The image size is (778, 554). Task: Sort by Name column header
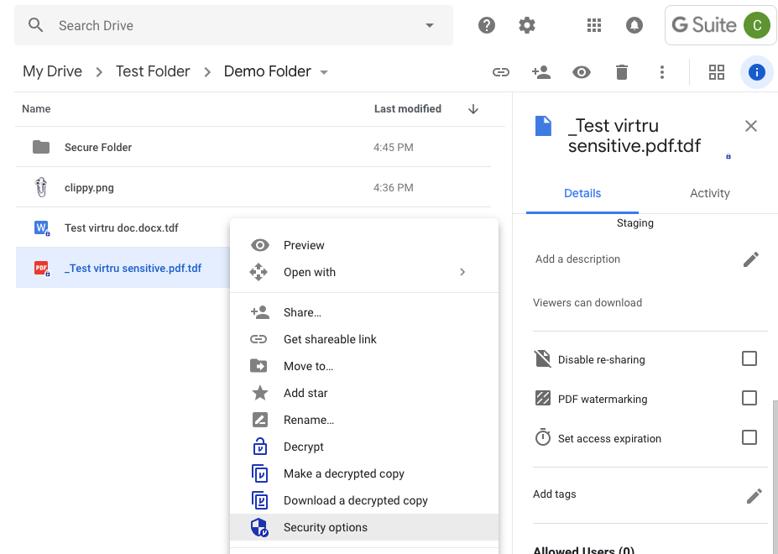[36, 109]
